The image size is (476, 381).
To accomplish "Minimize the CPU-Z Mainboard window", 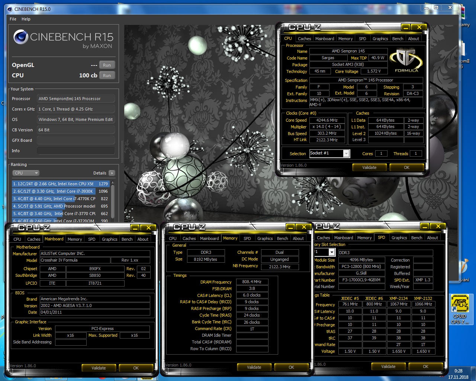I will coord(135,228).
